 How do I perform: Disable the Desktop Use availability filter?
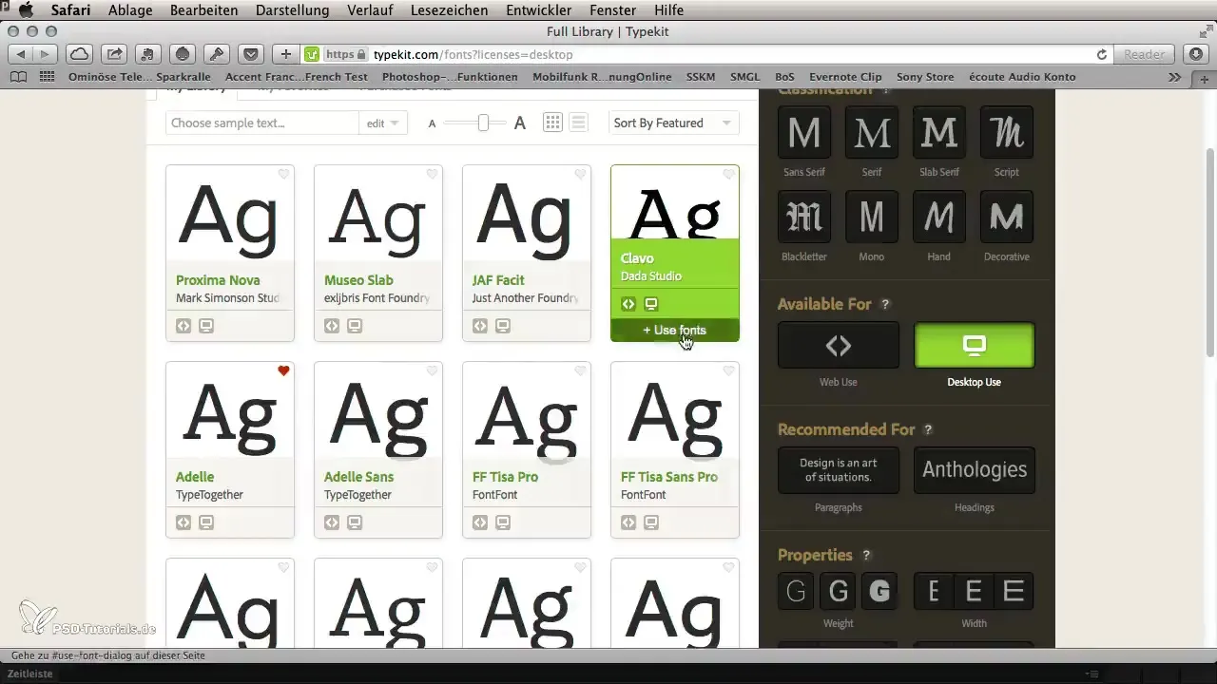[x=975, y=345]
